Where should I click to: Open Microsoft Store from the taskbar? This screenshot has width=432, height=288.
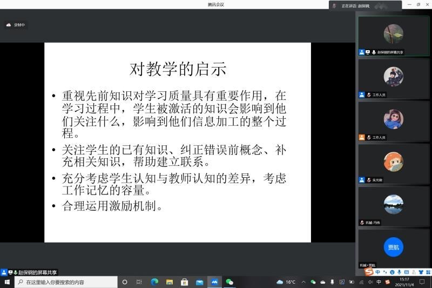tap(185, 282)
